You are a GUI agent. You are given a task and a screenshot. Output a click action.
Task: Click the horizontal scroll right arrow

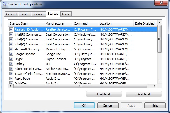(x=154, y=86)
